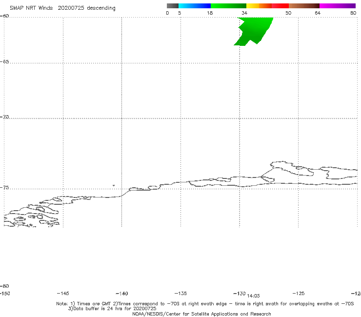Click the credit 'NOAA/NESDIS/Center for Satellite Applications and Research'
361x317 pixels.
coord(201,314)
